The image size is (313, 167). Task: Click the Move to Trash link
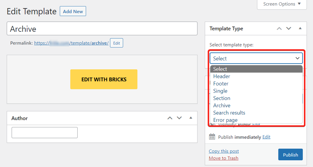tap(223, 158)
